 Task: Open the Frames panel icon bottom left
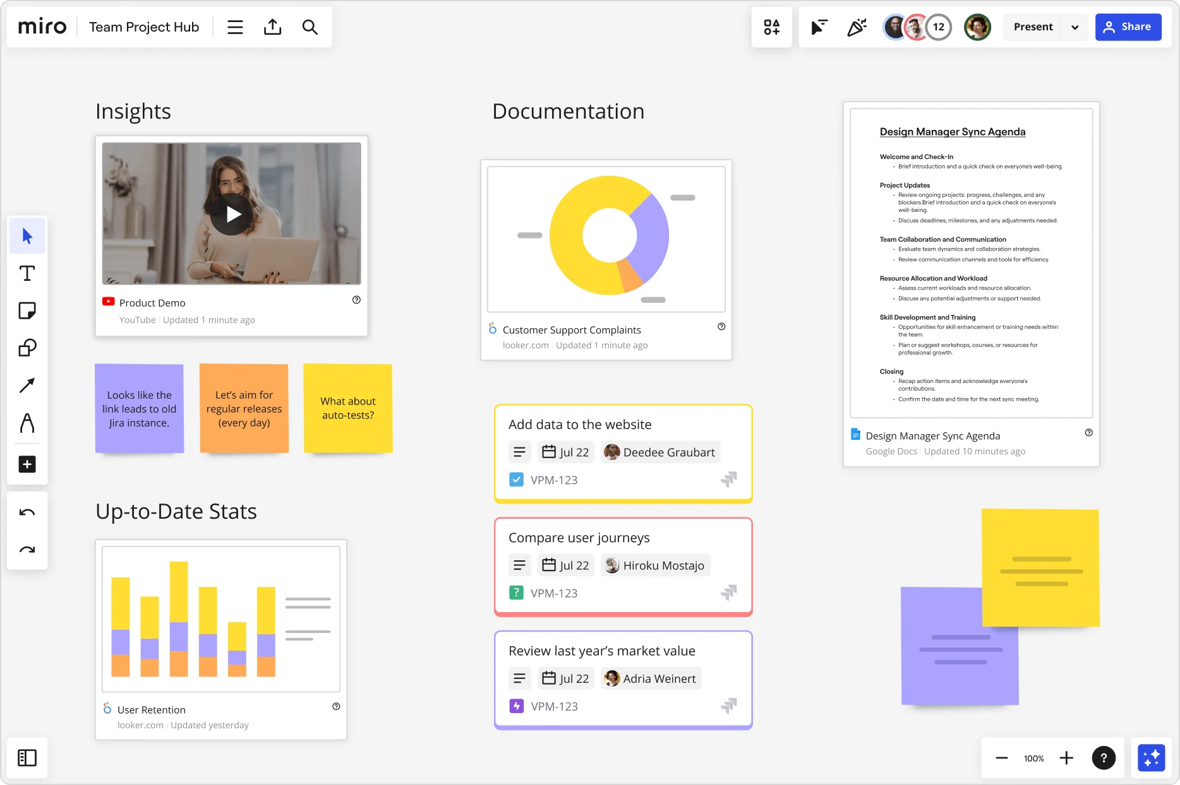click(x=27, y=758)
